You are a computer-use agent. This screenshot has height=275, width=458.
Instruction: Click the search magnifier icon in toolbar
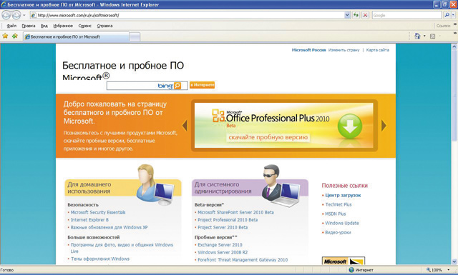(447, 15)
